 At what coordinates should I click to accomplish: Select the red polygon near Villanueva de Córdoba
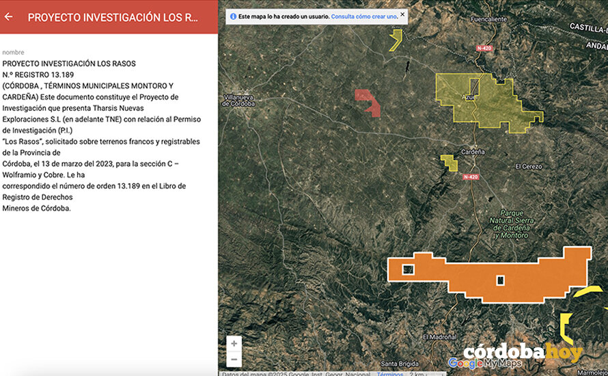tap(368, 102)
